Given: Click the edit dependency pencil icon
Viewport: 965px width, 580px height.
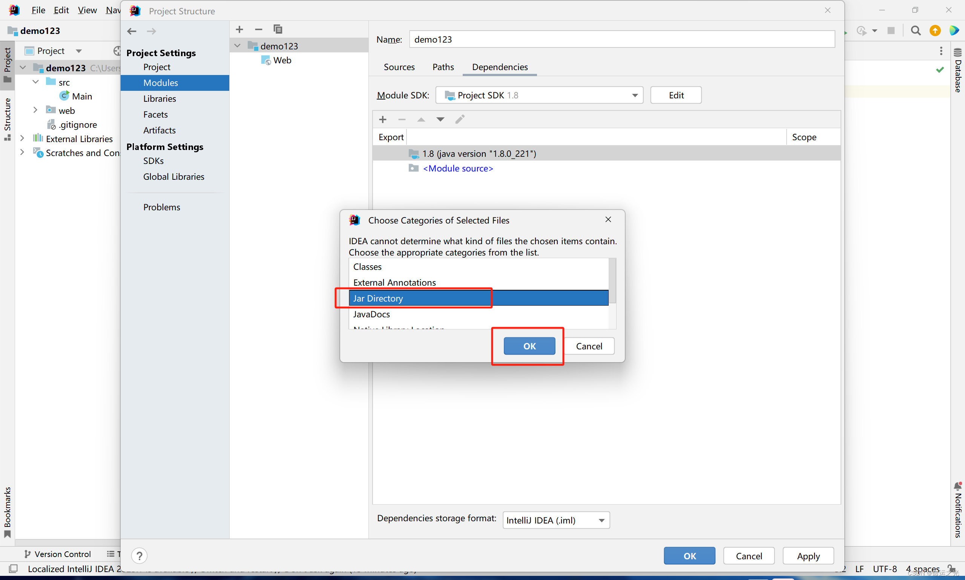Looking at the screenshot, I should coord(460,119).
